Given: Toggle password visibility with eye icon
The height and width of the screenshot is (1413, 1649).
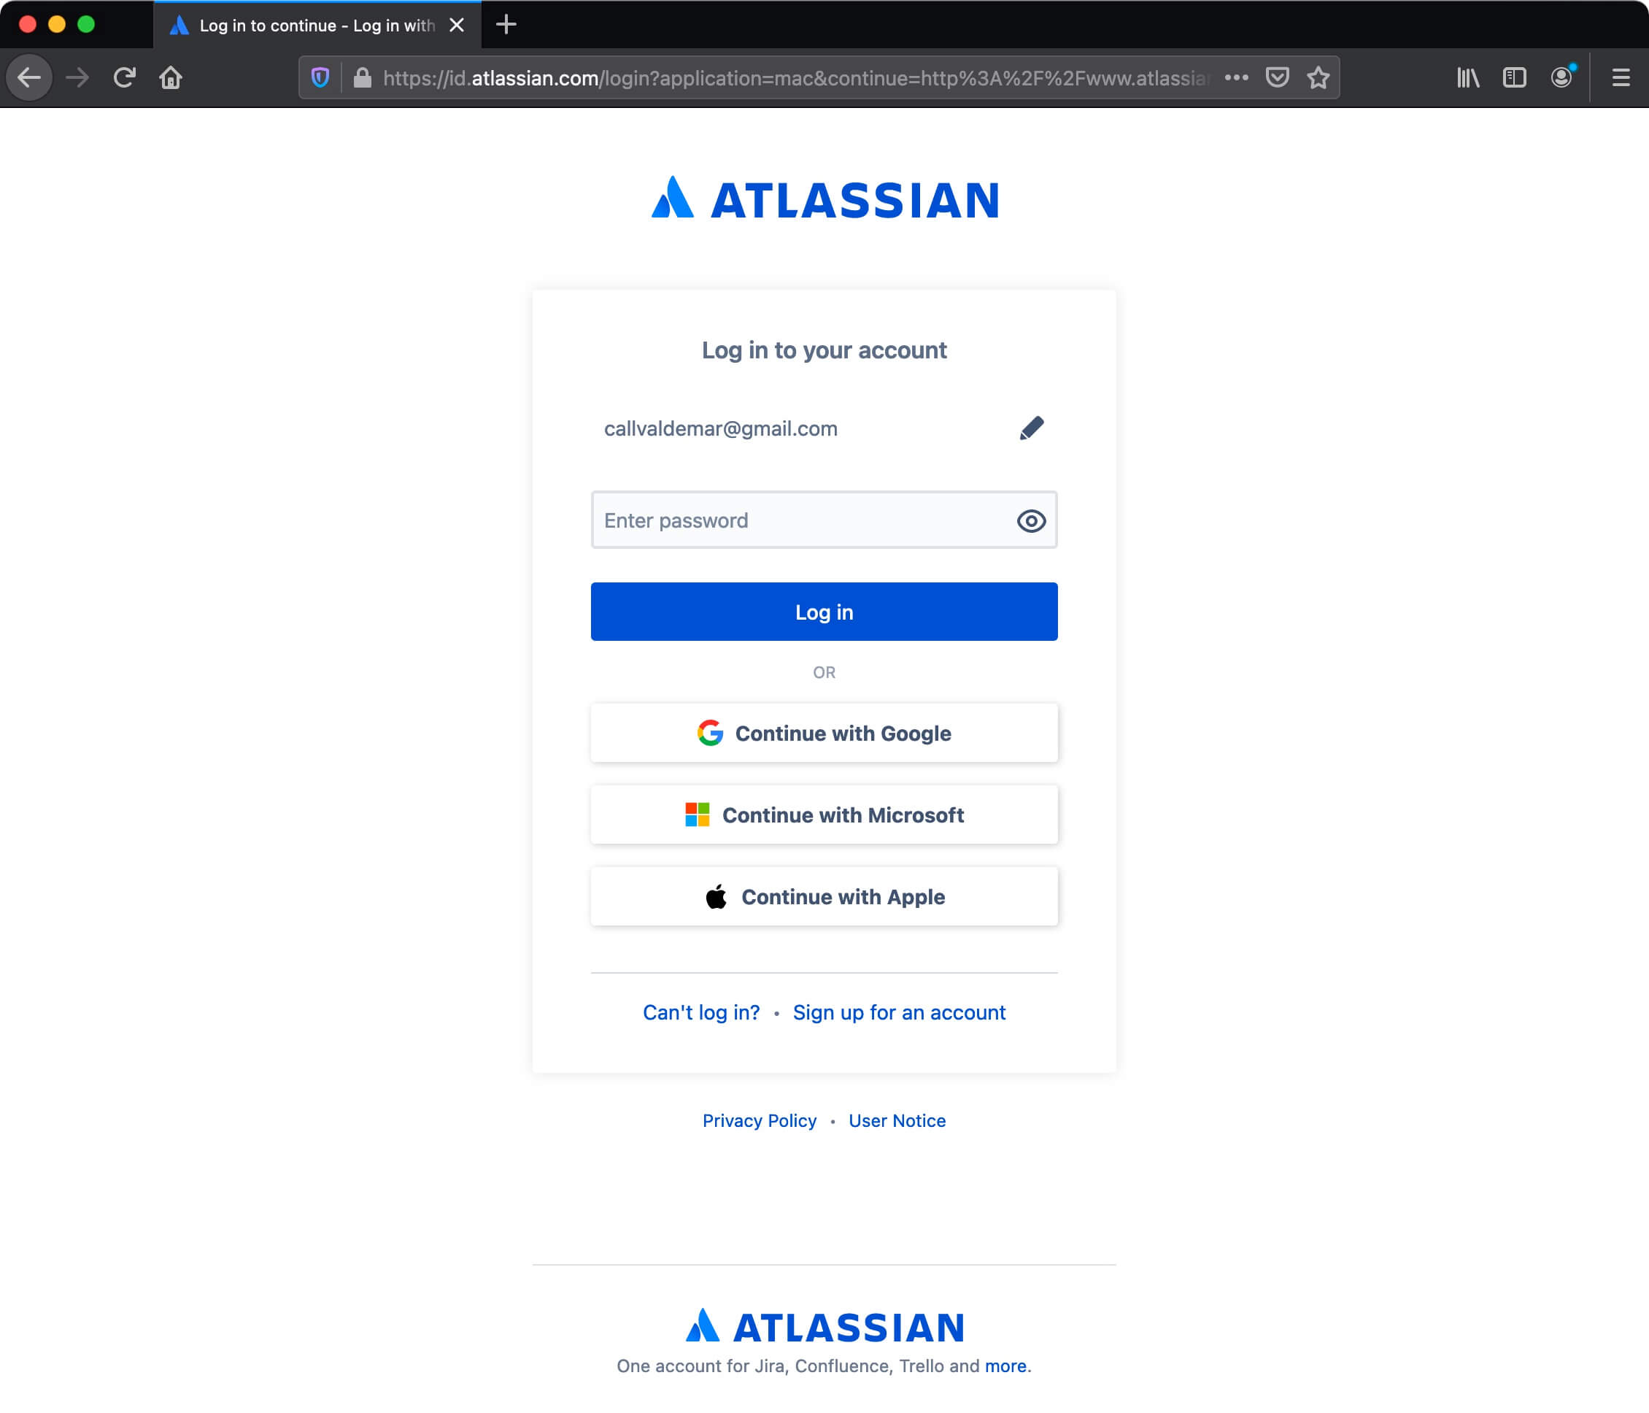Looking at the screenshot, I should click(1032, 520).
